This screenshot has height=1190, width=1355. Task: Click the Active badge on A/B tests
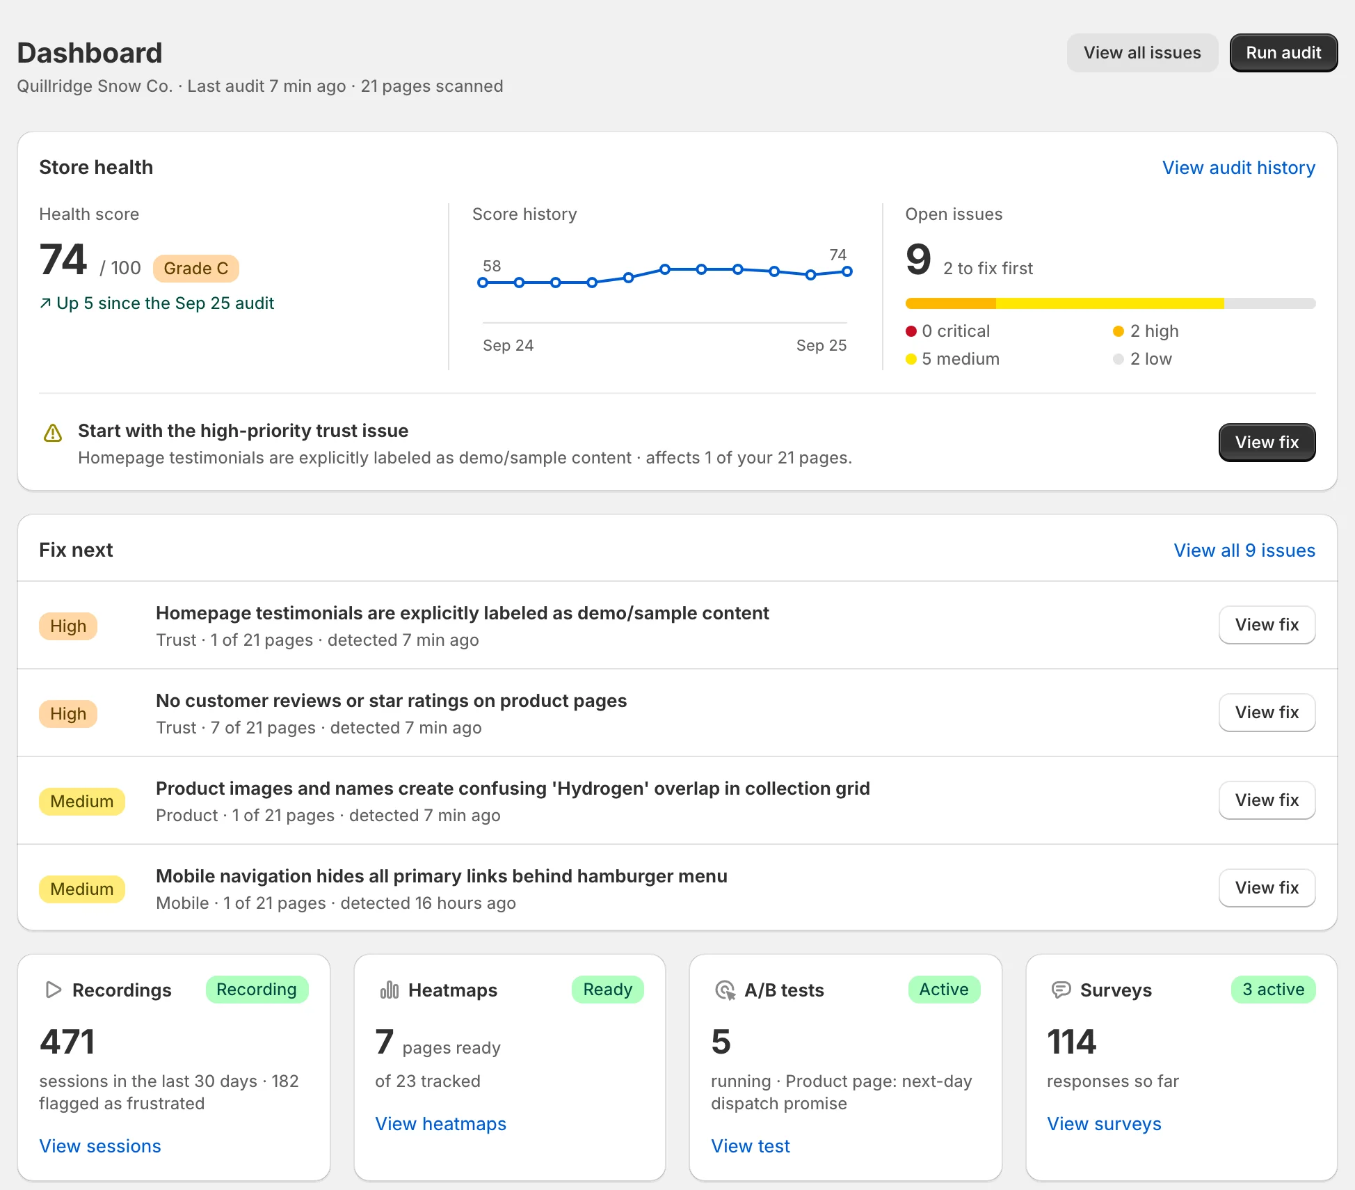tap(944, 990)
